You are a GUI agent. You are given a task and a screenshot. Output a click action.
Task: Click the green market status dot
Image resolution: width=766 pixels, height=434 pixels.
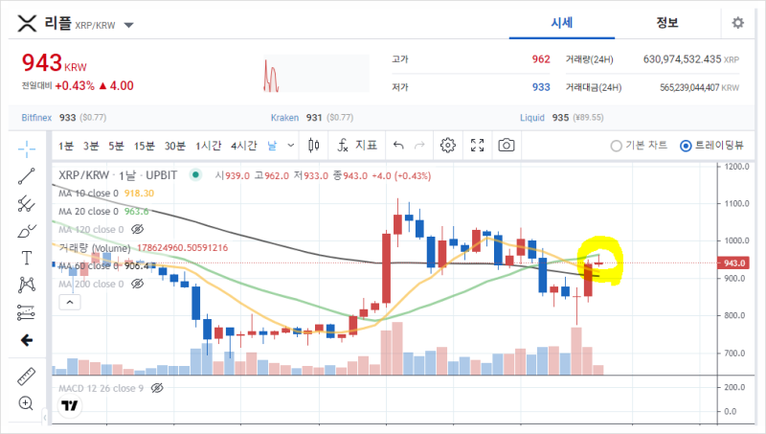195,175
